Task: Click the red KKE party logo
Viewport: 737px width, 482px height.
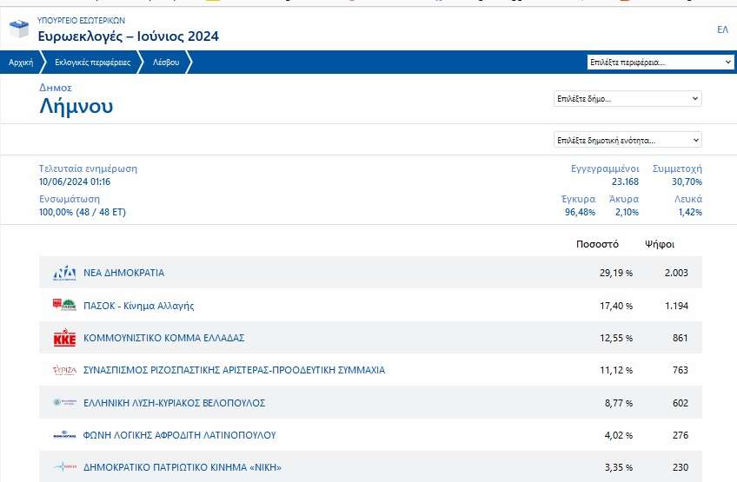Action: point(64,338)
